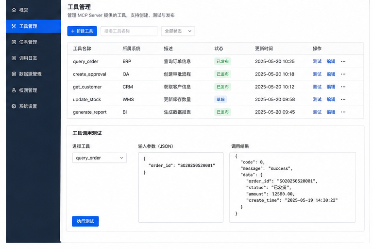Image resolution: width=373 pixels, height=249 pixels.
Task: Click the 新建工具 button
Action: [82, 31]
